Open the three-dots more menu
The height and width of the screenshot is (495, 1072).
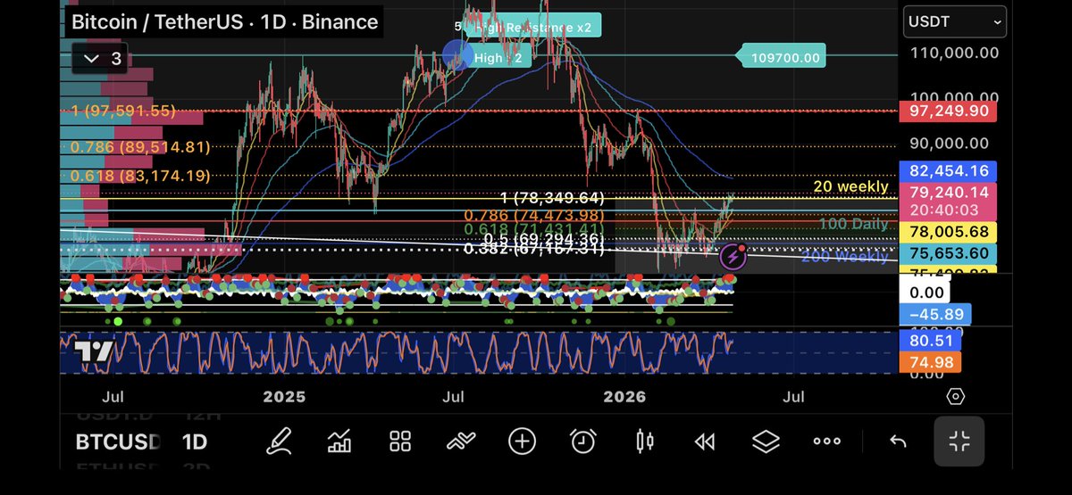[826, 441]
